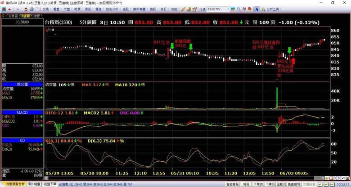Open the 報價 dropdown menu
This screenshot has height=187, width=351.
point(78,9)
